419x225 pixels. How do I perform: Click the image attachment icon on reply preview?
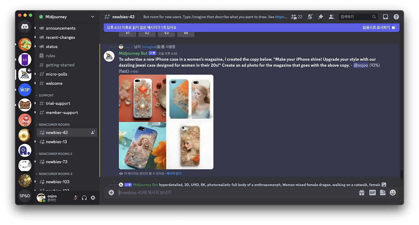tap(384, 185)
